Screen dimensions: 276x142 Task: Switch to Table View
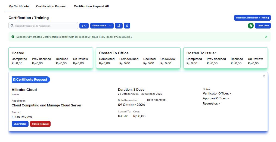(x=263, y=26)
